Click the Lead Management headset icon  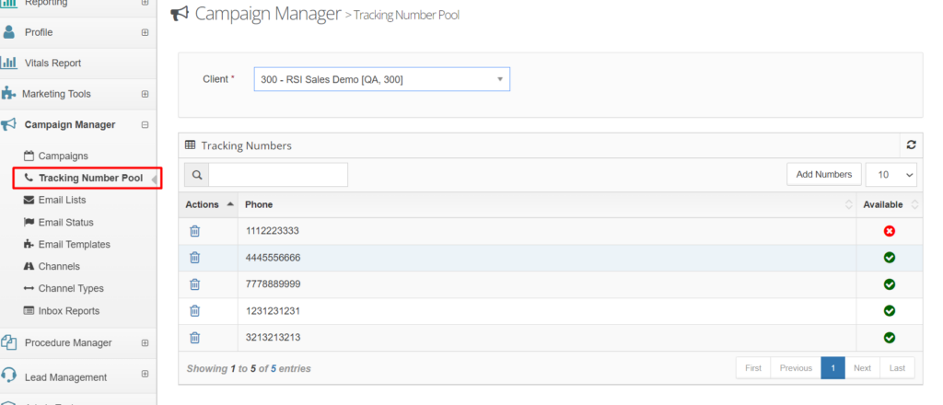[8, 376]
